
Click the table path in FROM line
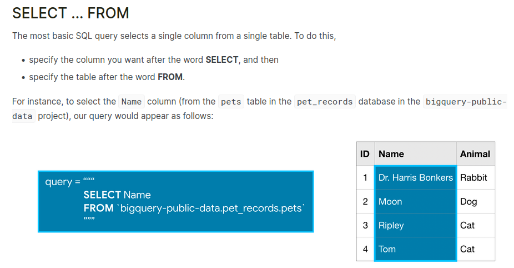coord(212,209)
